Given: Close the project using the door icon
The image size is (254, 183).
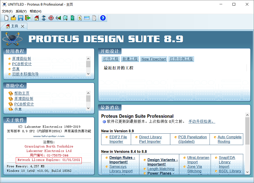Looking at the screenshot, I should (x=28, y=18).
